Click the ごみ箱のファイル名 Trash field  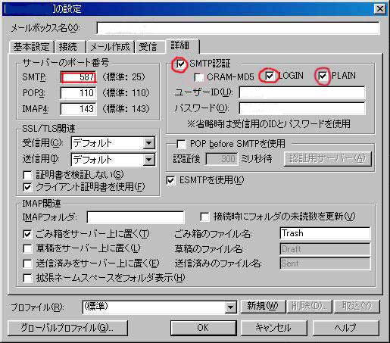325,233
